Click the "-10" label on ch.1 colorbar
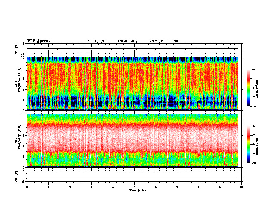This screenshot has height=210, width=272. click(x=254, y=107)
